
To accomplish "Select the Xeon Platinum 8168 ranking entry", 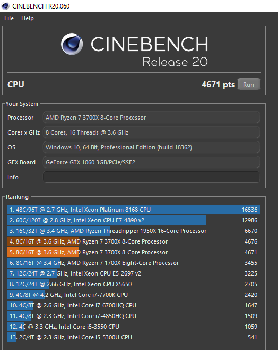I will click(x=134, y=210).
